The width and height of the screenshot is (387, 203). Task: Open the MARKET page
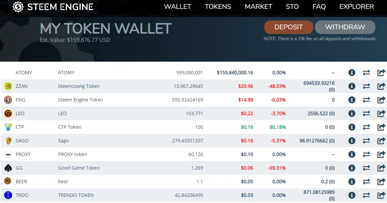coord(259,7)
